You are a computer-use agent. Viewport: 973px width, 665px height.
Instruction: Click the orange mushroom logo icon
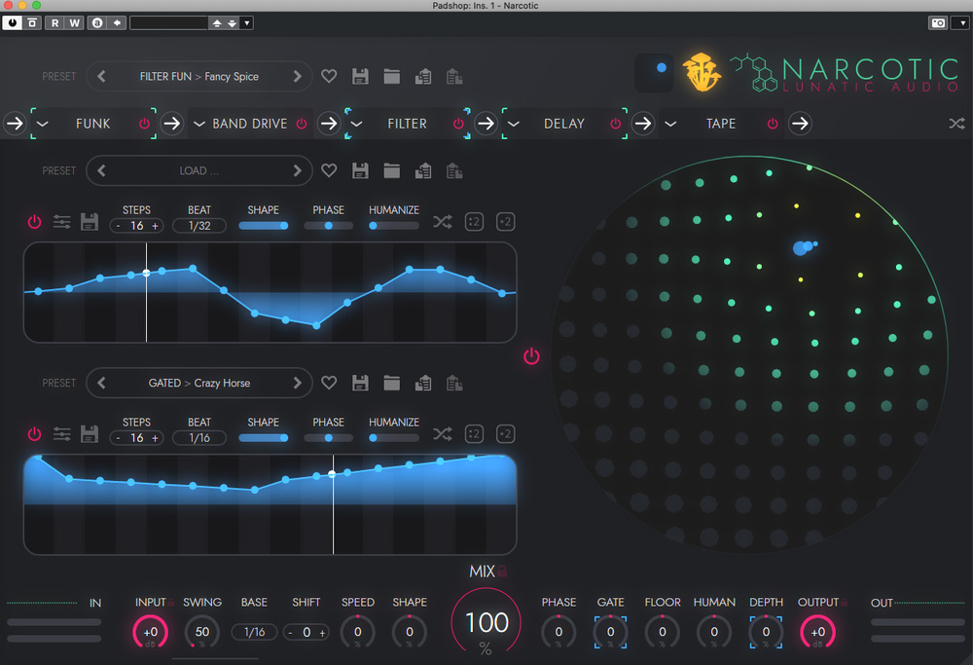pos(702,72)
